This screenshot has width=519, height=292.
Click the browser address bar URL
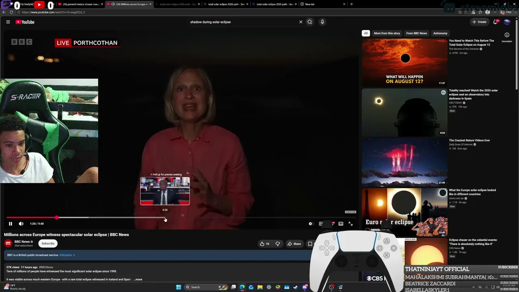pyautogui.click(x=54, y=12)
